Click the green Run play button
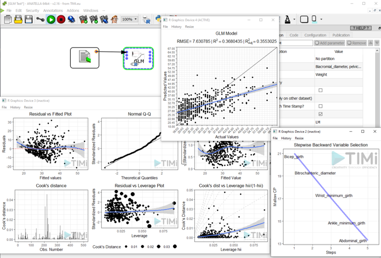This screenshot has width=381, height=258. tap(51, 19)
